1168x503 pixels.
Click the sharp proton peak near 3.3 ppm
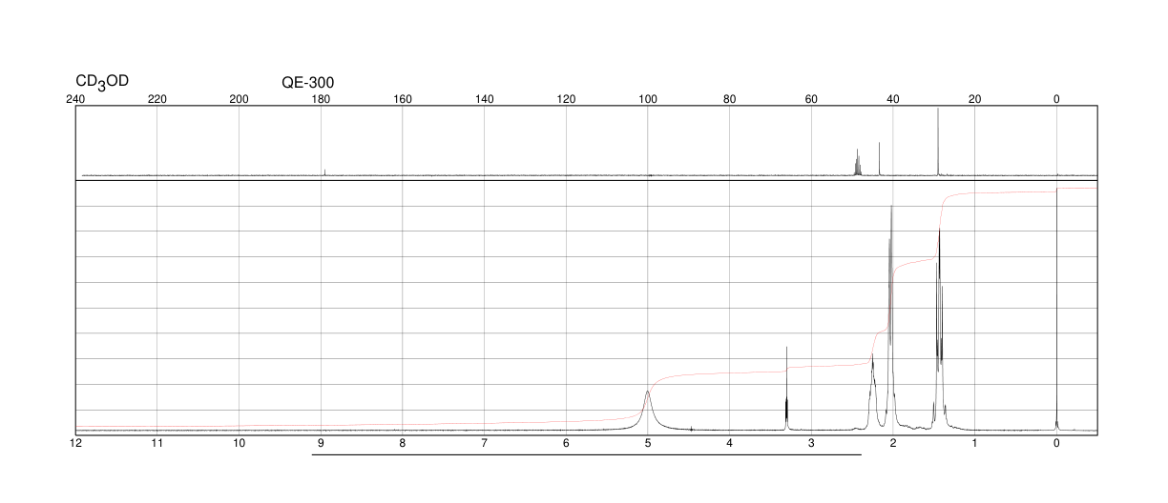pyautogui.click(x=786, y=389)
